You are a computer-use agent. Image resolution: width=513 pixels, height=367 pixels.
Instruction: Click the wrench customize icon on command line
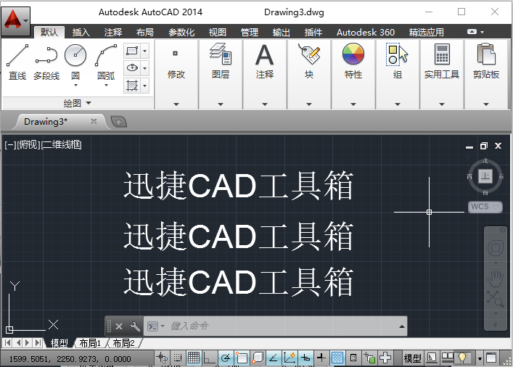(135, 326)
